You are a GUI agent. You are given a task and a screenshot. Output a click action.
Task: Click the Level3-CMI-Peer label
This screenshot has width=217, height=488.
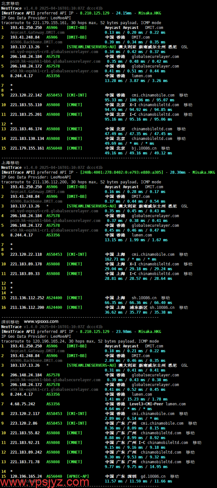147,404
